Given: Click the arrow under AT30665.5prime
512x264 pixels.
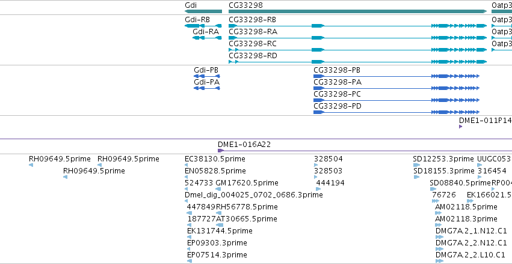Looking at the screenshot, I should (220, 225).
